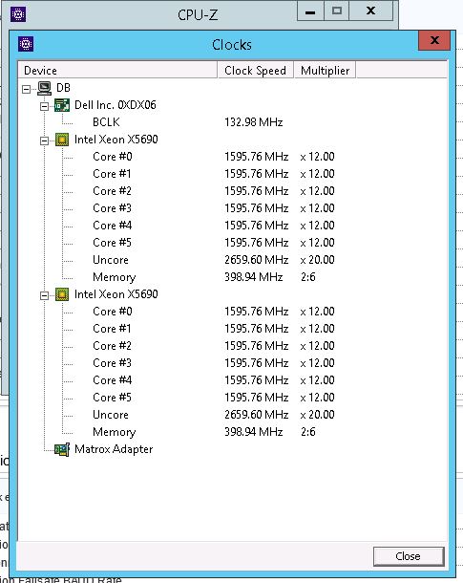
Task: Click the 132.98 MHz BCLK value
Action: 254,122
